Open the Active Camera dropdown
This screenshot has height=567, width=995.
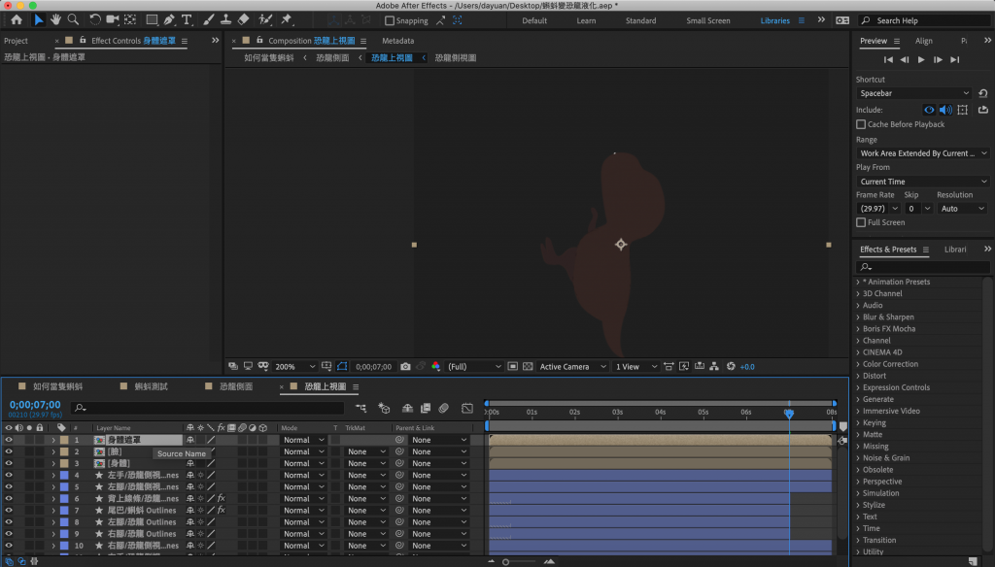coord(572,367)
